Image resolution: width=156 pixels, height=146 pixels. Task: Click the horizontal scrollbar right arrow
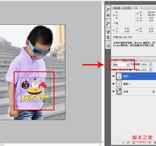[100, 145]
